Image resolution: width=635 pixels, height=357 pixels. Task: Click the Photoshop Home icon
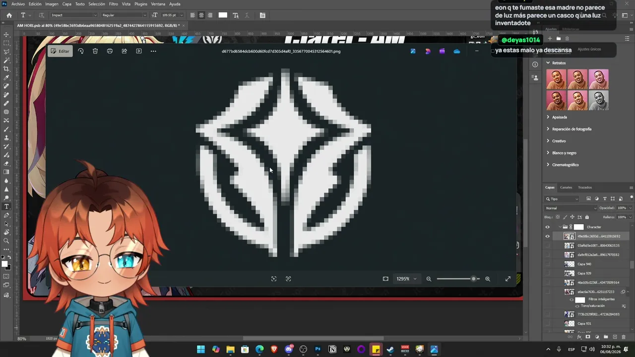click(9, 15)
